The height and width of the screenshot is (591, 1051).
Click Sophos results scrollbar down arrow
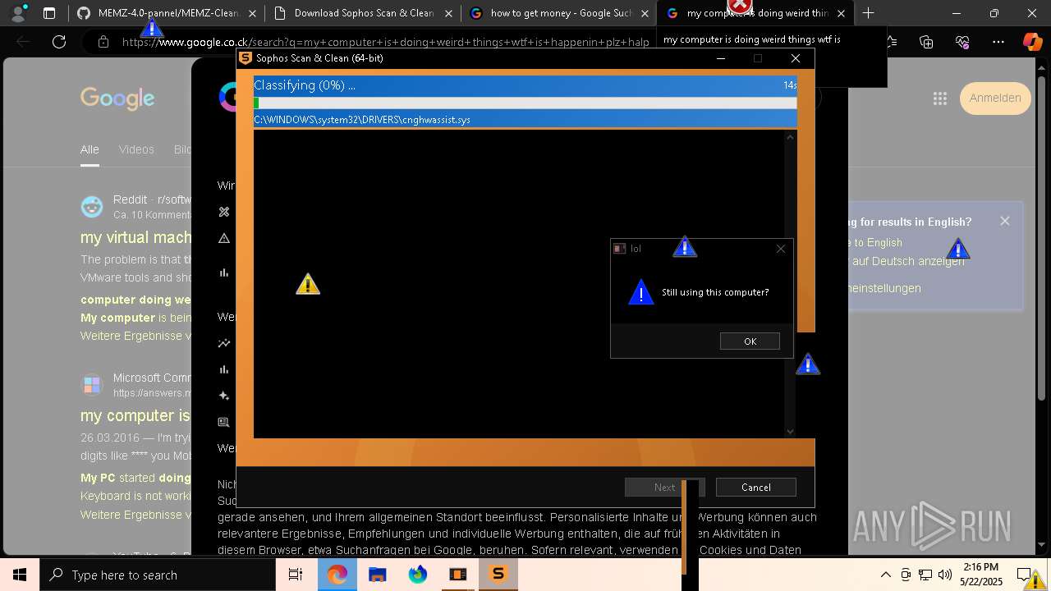point(790,431)
